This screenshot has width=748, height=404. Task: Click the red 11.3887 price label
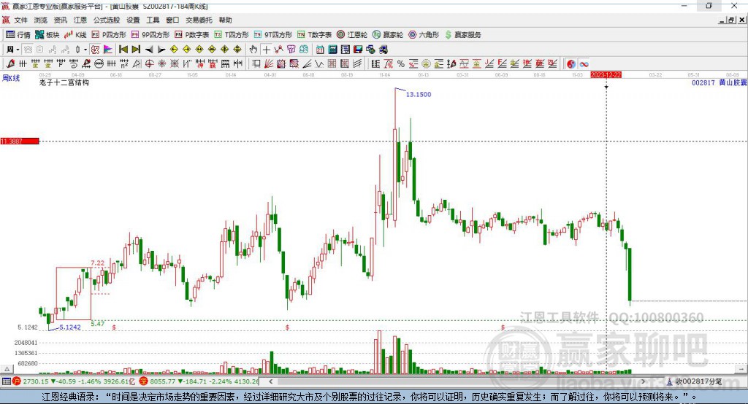tap(20, 141)
